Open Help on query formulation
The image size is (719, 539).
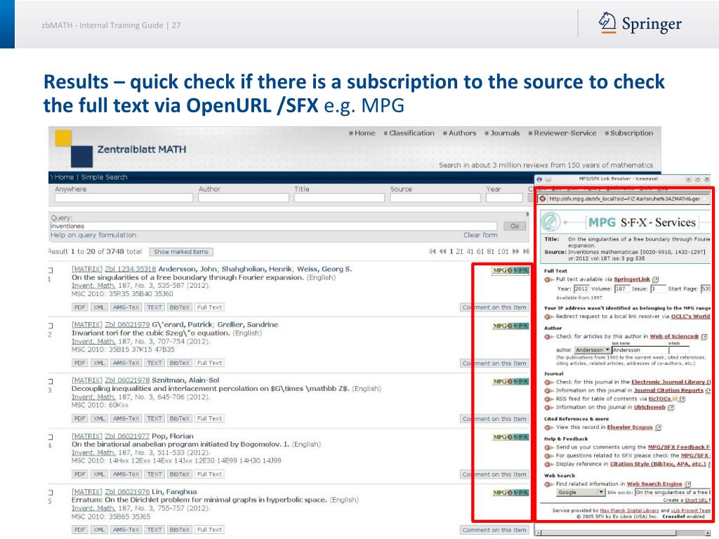[x=93, y=235]
